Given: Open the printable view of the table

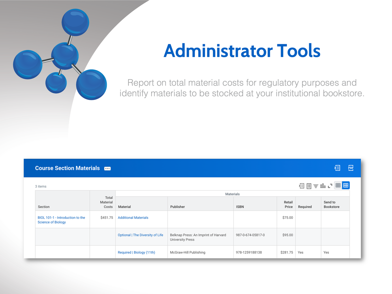Looking at the screenshot, I should coord(309,186).
